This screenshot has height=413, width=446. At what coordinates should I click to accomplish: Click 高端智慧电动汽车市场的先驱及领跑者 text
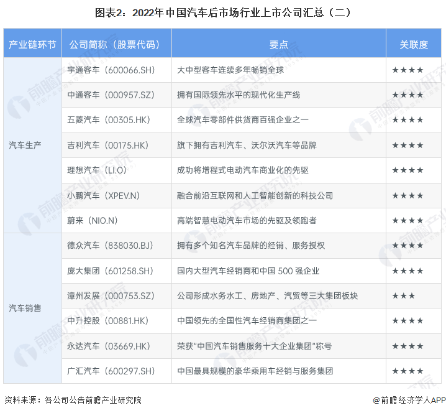click(x=247, y=220)
